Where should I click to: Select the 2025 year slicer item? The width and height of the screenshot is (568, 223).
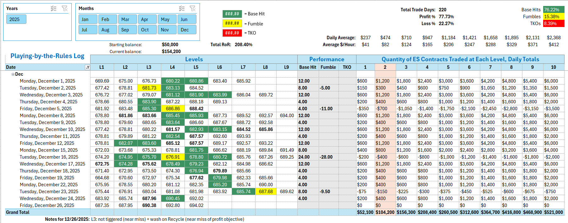click(16, 19)
